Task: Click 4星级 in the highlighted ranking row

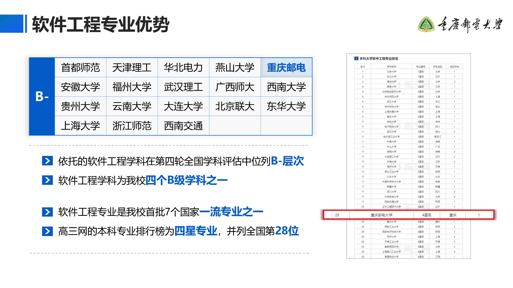Action: point(427,215)
